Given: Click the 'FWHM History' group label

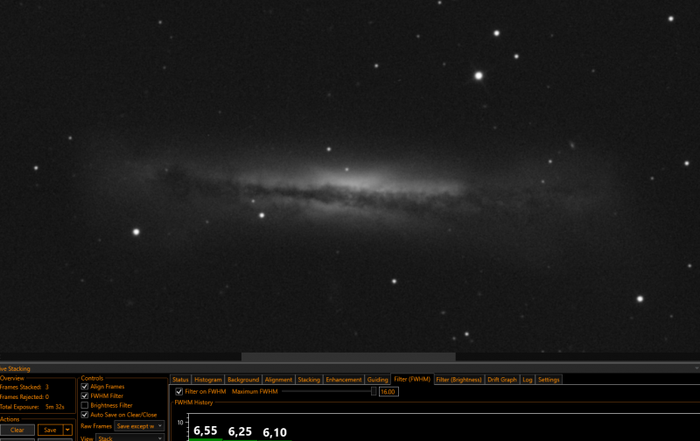Looking at the screenshot, I should click(193, 402).
